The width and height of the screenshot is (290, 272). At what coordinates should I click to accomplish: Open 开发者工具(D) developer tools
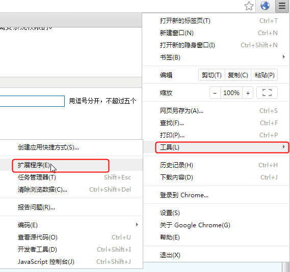point(71,249)
